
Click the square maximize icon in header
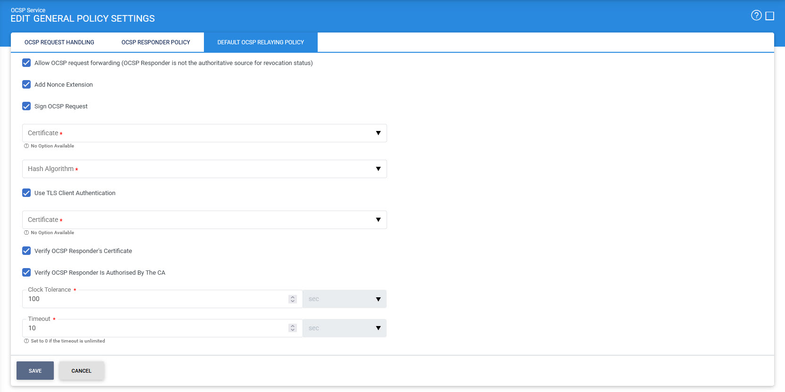[x=769, y=16]
